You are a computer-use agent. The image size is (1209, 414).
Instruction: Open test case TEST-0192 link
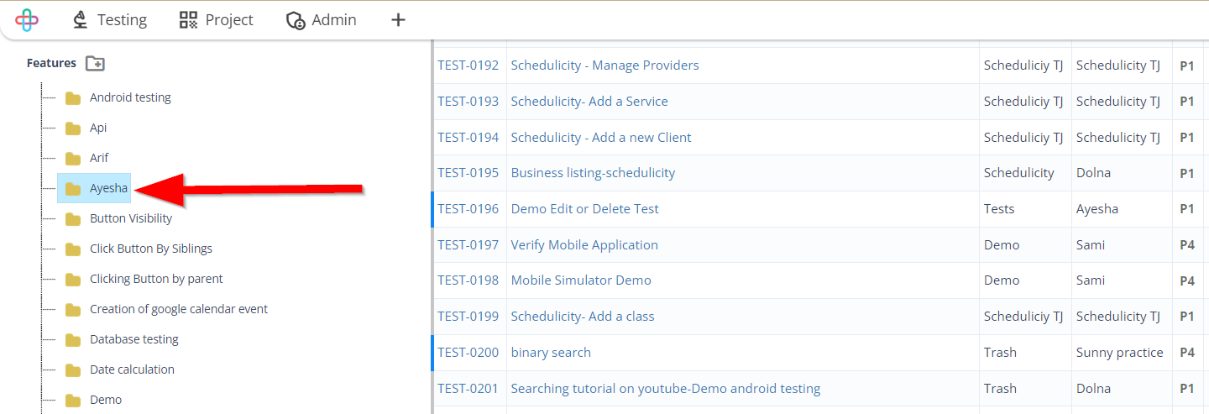pyautogui.click(x=468, y=66)
